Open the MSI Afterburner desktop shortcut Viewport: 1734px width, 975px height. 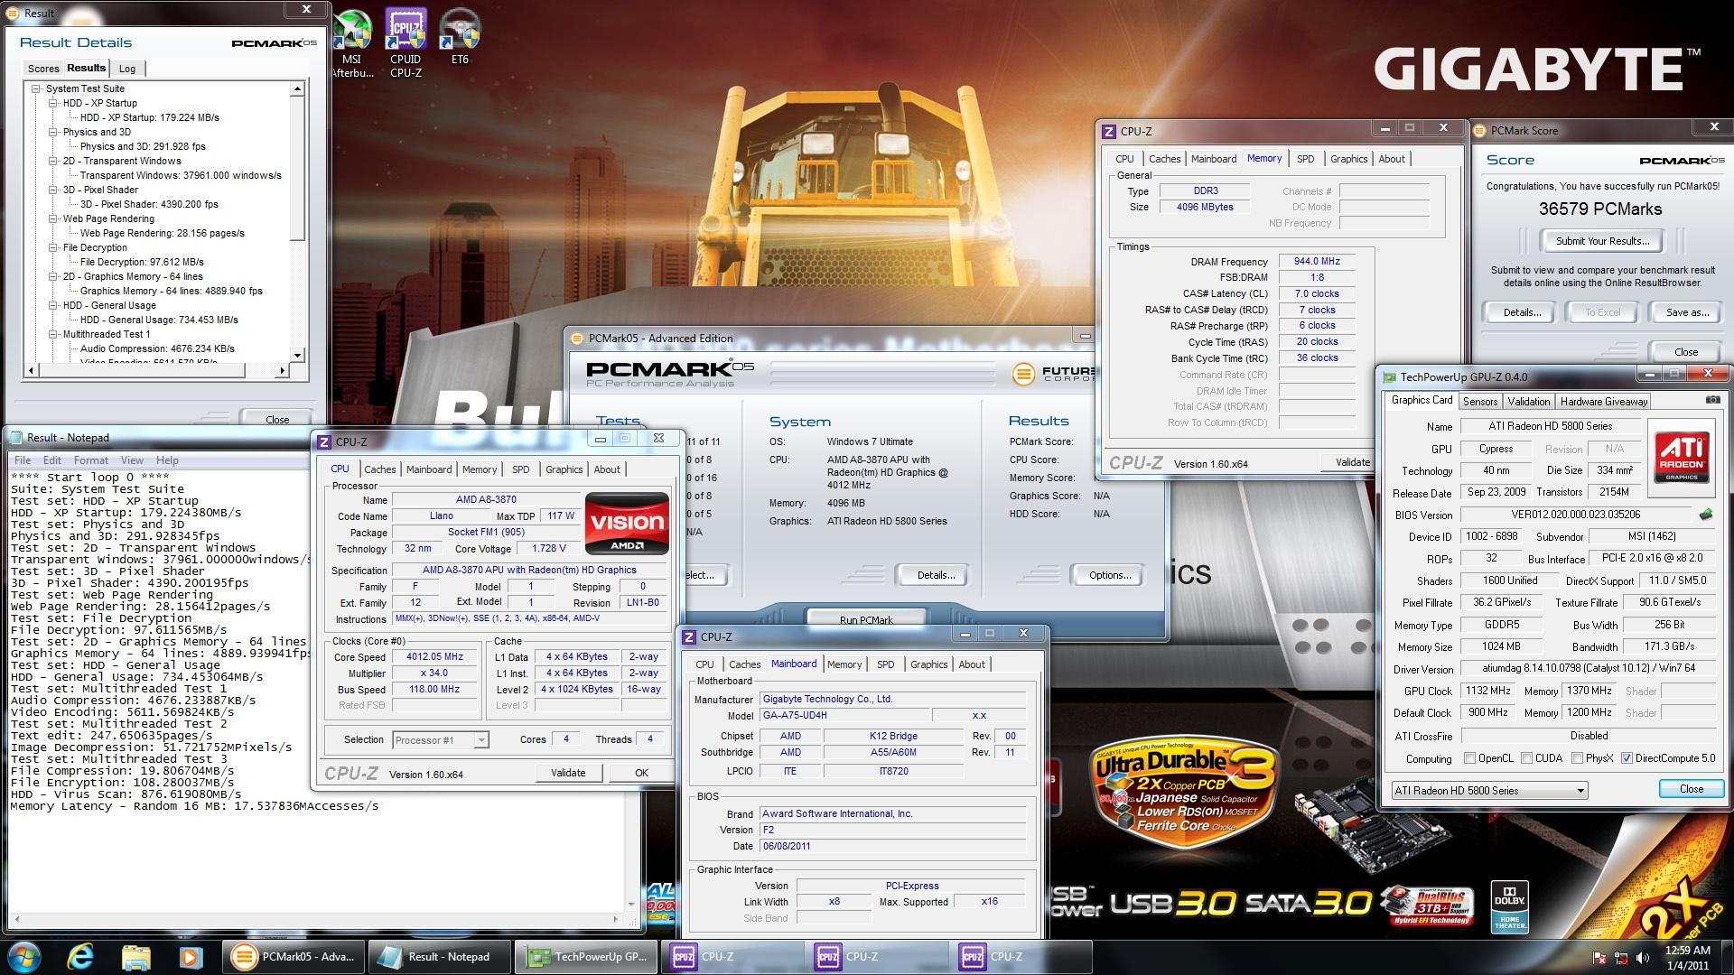[x=351, y=43]
